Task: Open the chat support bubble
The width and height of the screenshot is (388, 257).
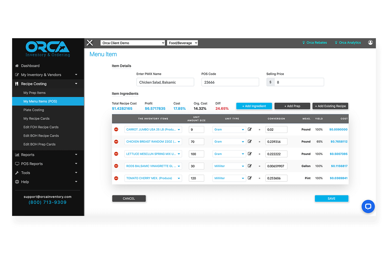Action: 368,206
